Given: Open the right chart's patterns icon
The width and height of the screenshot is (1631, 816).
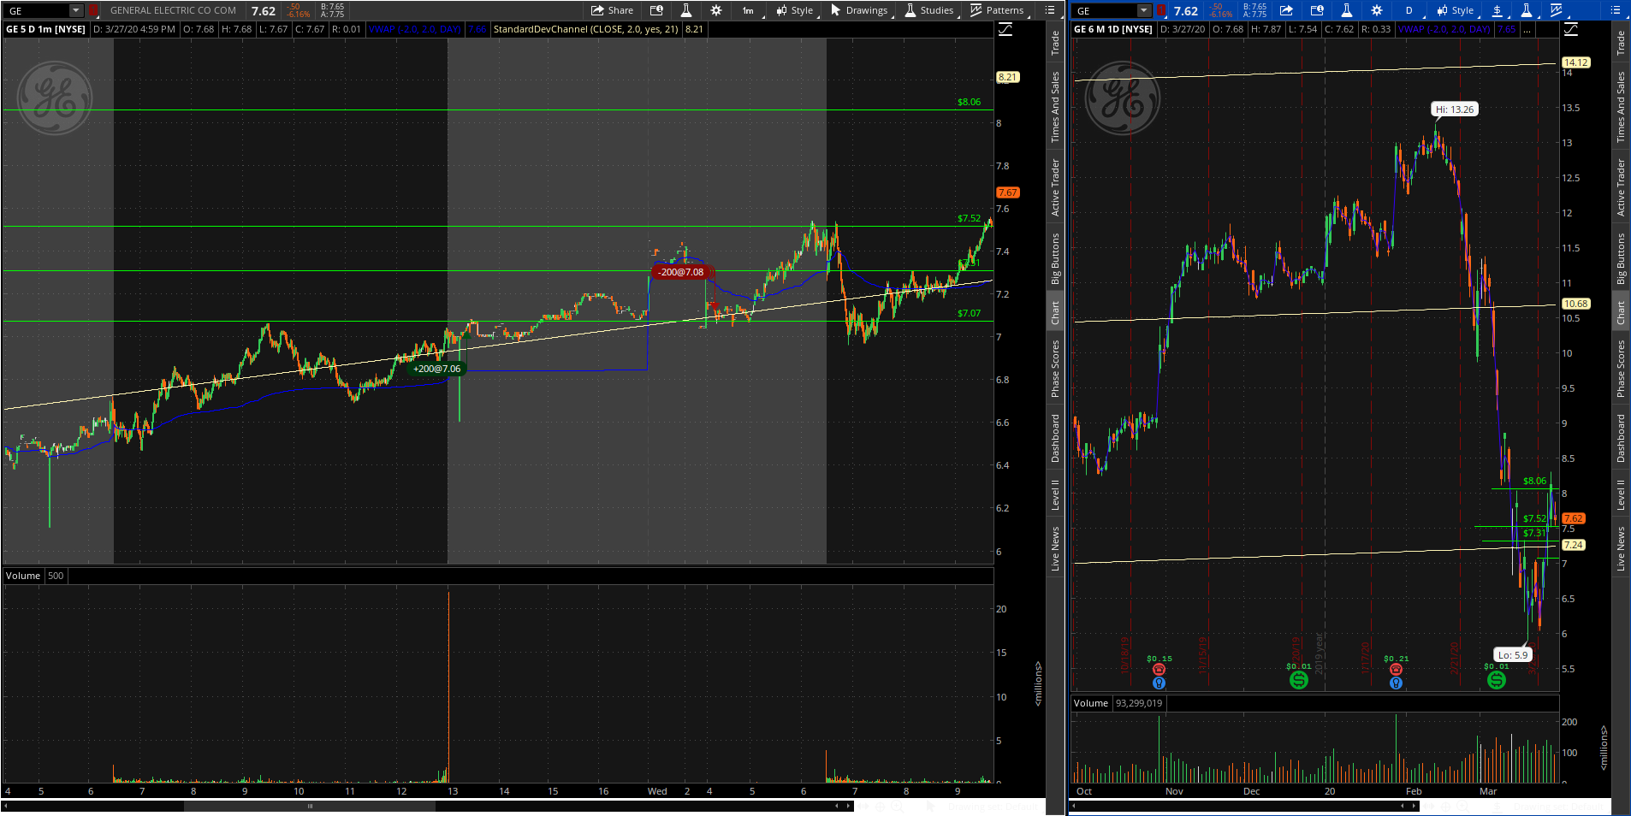Looking at the screenshot, I should (x=1557, y=10).
